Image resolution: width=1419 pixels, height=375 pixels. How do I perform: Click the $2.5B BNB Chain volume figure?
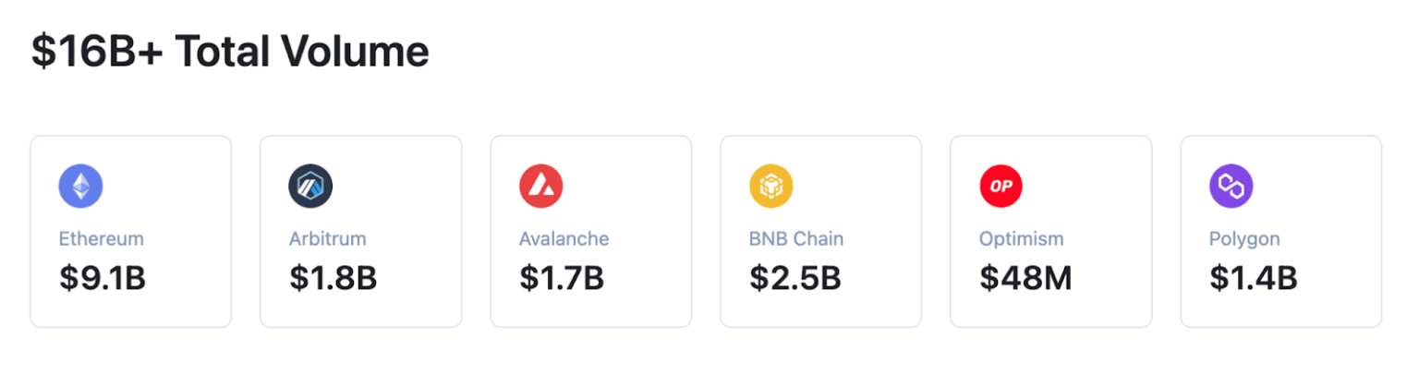click(794, 278)
